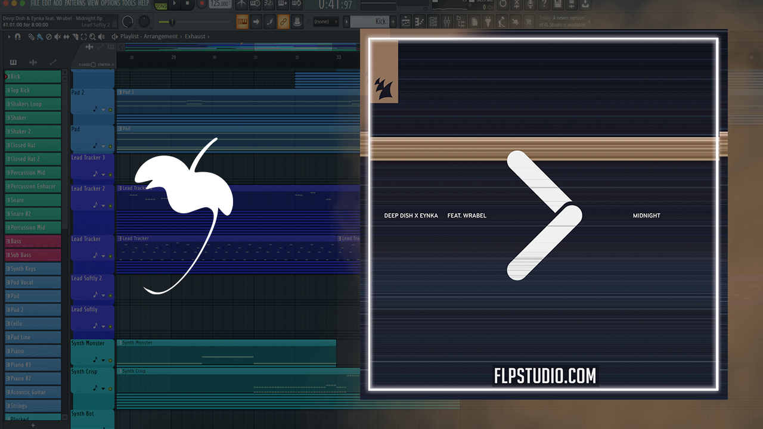Open the (none) pattern dropdown
The height and width of the screenshot is (429, 763).
click(325, 22)
